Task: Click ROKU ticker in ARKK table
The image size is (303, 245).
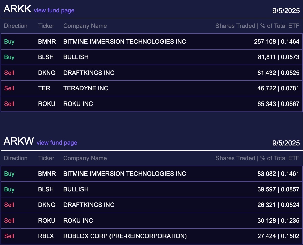Action: tap(47, 104)
